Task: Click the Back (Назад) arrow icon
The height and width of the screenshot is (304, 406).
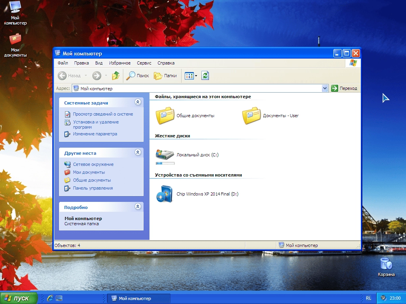Action: 62,76
